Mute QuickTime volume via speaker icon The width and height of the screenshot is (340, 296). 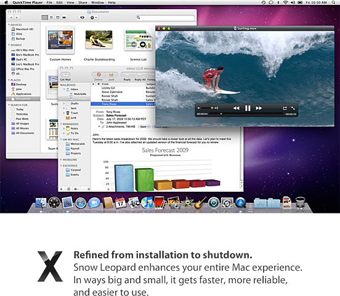tap(198, 108)
